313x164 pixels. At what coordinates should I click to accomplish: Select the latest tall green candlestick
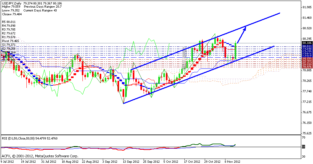pos(236,50)
